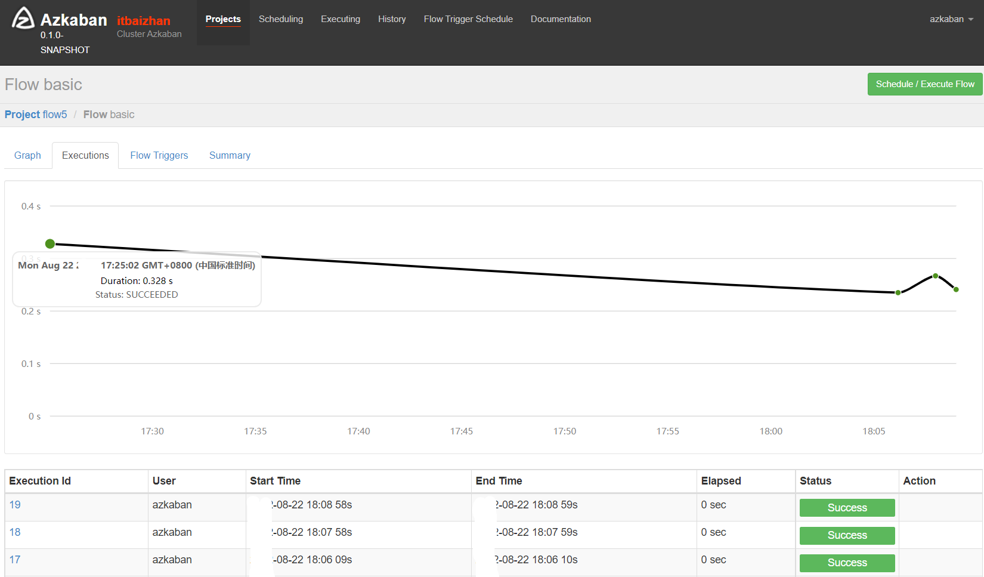Viewport: 984px width, 577px height.
Task: Open execution 18 link
Action: pos(15,532)
